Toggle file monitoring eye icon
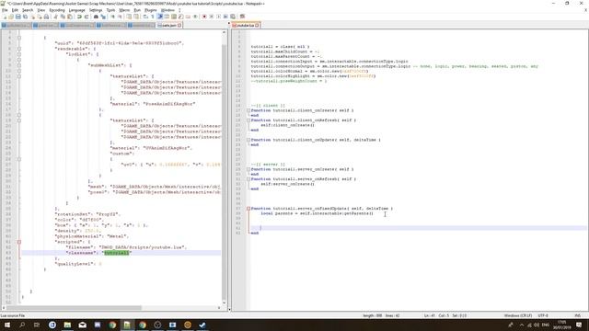 tap(195, 17)
